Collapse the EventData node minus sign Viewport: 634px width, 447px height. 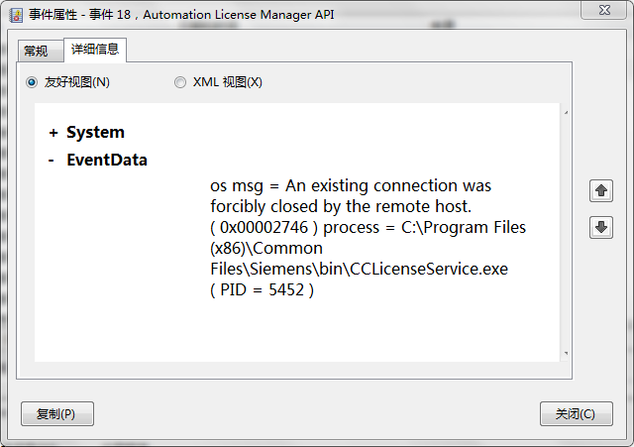(52, 161)
